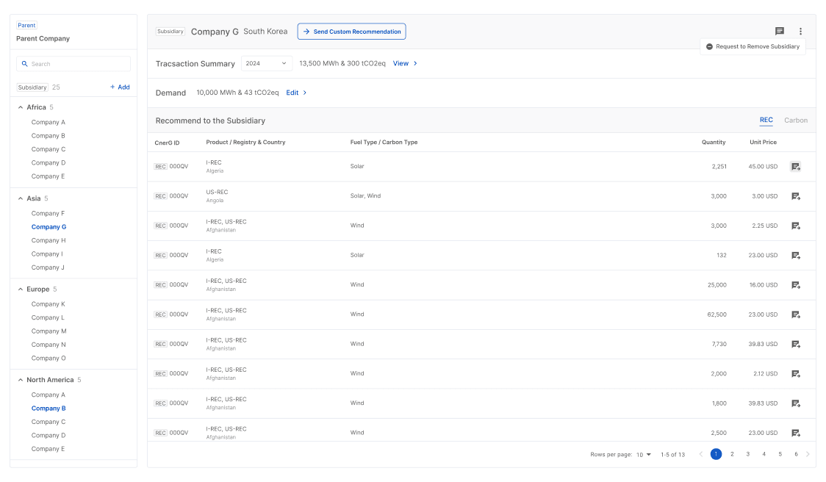
Task: Select the REC tab
Action: click(x=766, y=120)
